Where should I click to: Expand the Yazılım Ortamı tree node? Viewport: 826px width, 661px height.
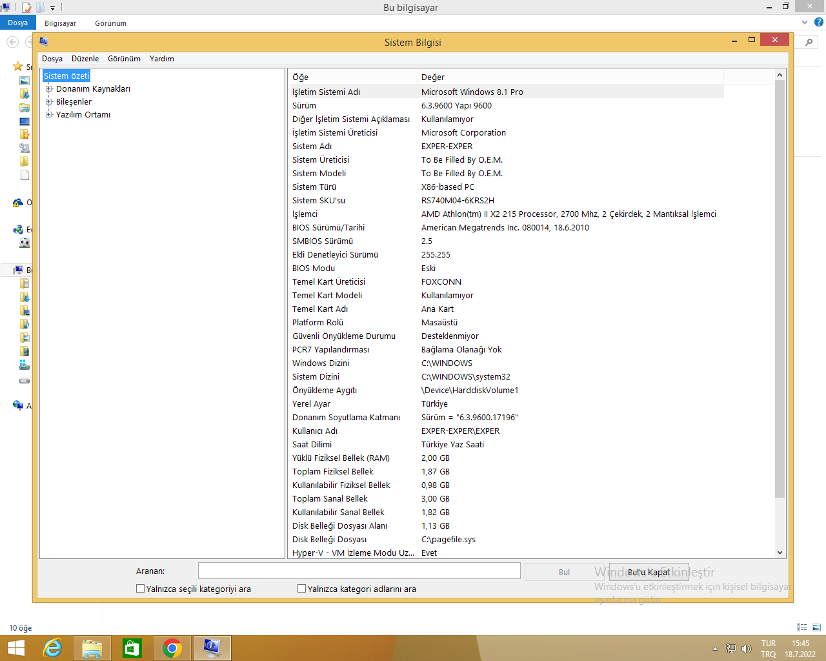tap(49, 115)
